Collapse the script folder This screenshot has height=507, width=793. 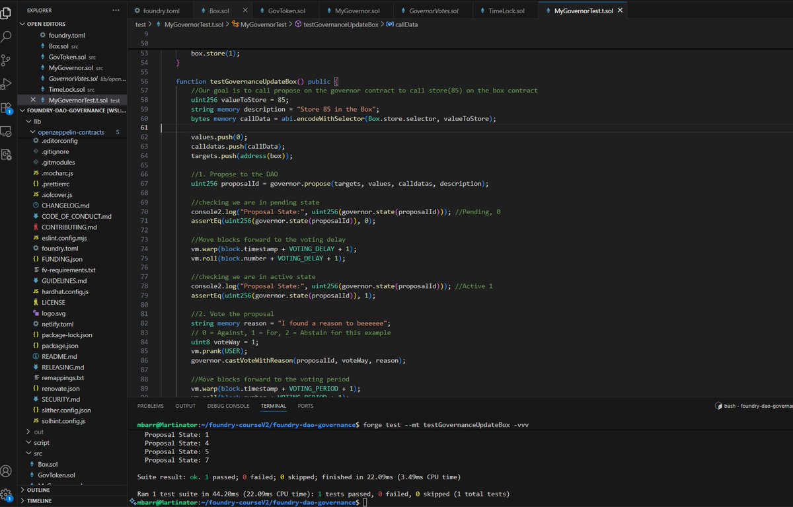click(41, 443)
